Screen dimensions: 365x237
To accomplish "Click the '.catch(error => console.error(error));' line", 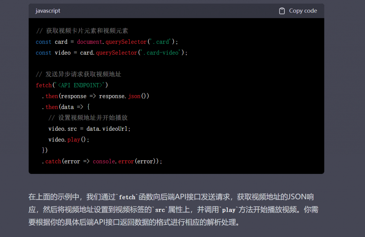I will tap(102, 161).
